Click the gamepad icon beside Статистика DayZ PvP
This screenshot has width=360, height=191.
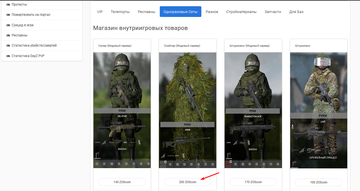(x=8, y=56)
